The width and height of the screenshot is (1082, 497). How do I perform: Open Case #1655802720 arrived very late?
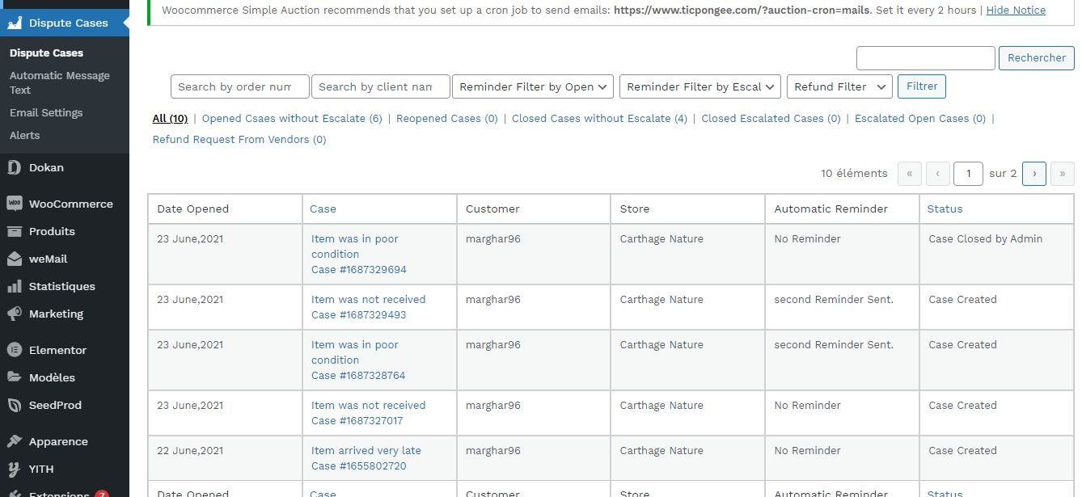pyautogui.click(x=366, y=457)
